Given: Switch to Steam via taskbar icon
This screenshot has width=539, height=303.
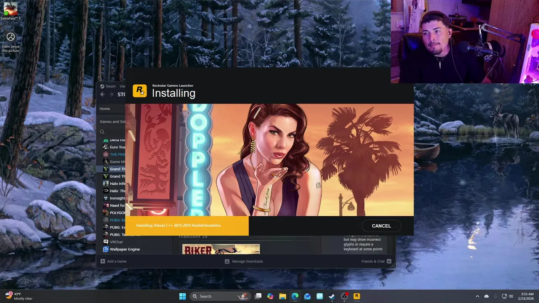Looking at the screenshot, I should [x=332, y=296].
